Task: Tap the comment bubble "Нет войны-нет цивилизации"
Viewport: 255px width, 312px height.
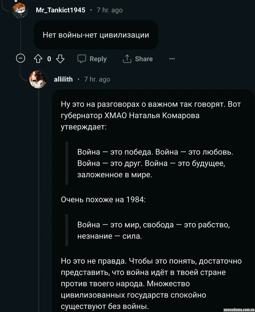Action: tap(96, 35)
